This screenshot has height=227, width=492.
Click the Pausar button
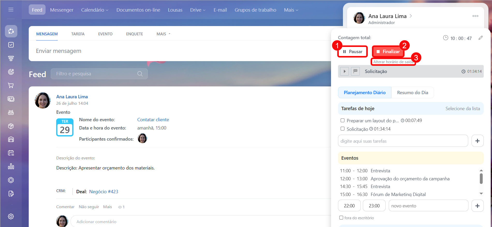pyautogui.click(x=353, y=52)
